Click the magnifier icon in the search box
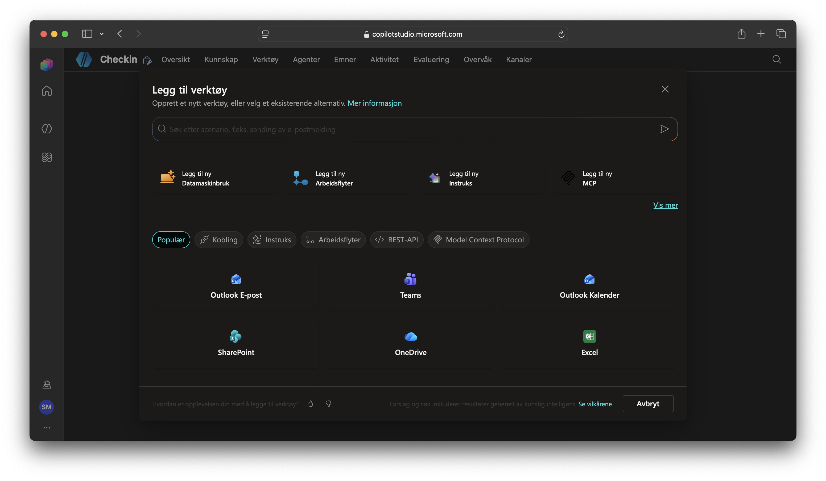Image resolution: width=826 pixels, height=481 pixels. [x=162, y=129]
